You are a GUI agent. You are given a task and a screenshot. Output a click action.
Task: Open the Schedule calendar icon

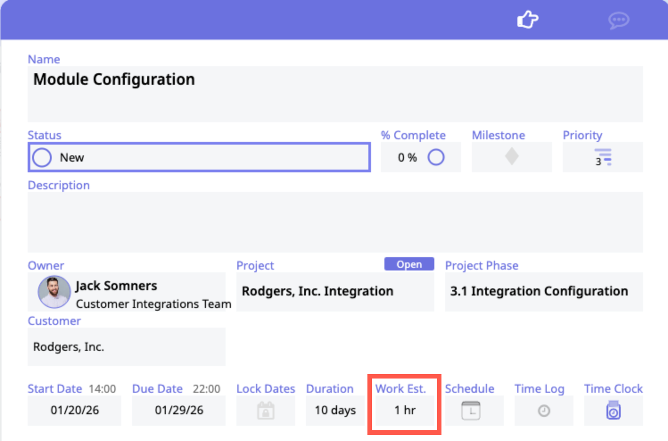[x=470, y=410]
